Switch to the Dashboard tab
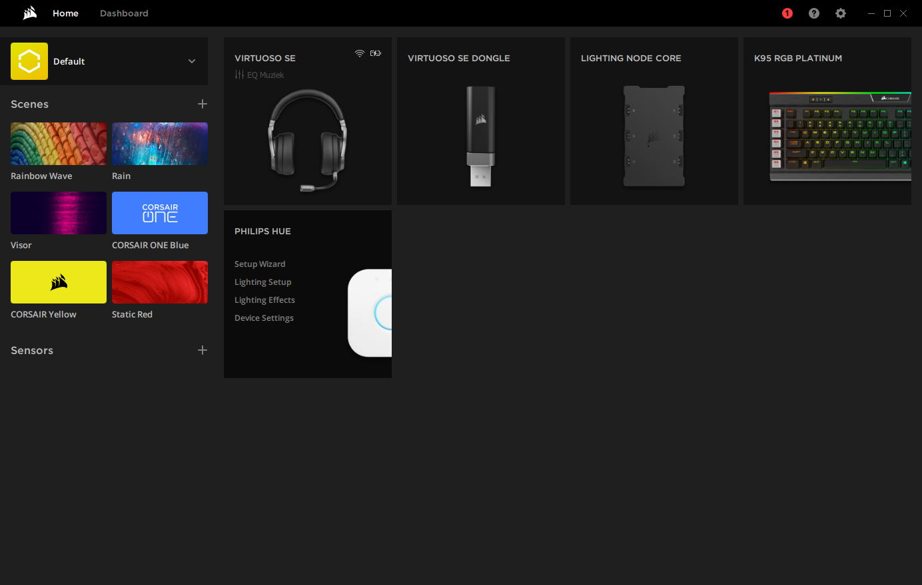 124,13
